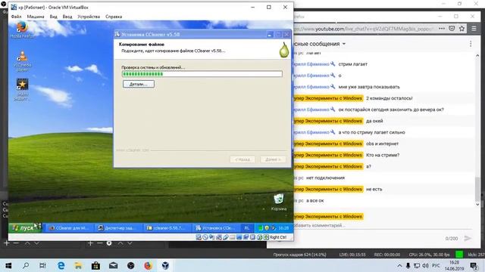The height and width of the screenshot is (272, 485).
Task: Open the Firefox hamburger menu
Action: tap(474, 29)
